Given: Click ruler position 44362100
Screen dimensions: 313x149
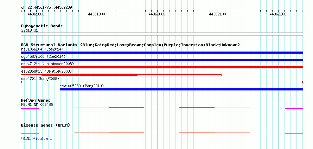Looking at the screenshot, I should [218, 14].
